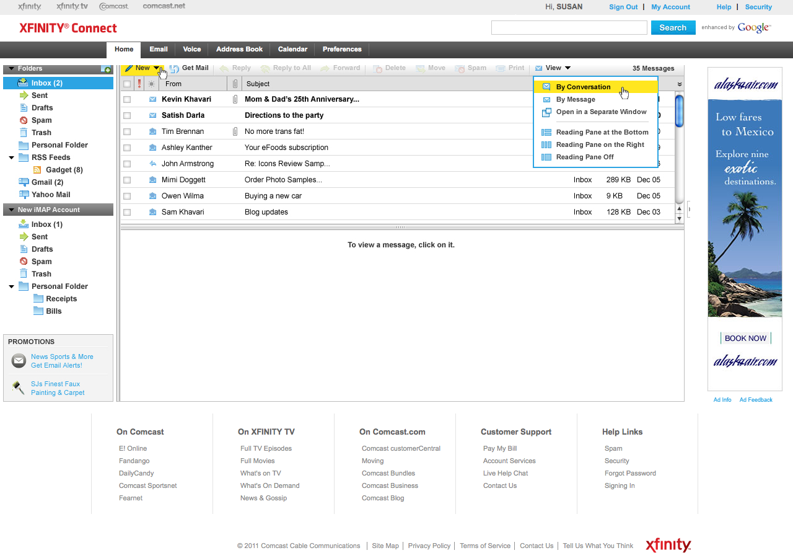Click the Trash bin icon in Folders
The width and height of the screenshot is (793, 558).
[x=24, y=133]
